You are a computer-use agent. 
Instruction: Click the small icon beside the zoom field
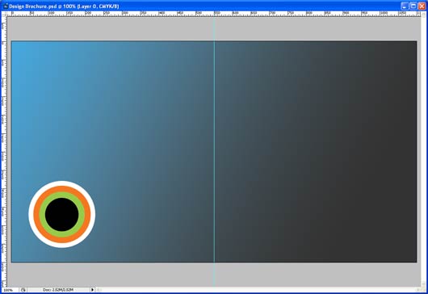(23, 290)
